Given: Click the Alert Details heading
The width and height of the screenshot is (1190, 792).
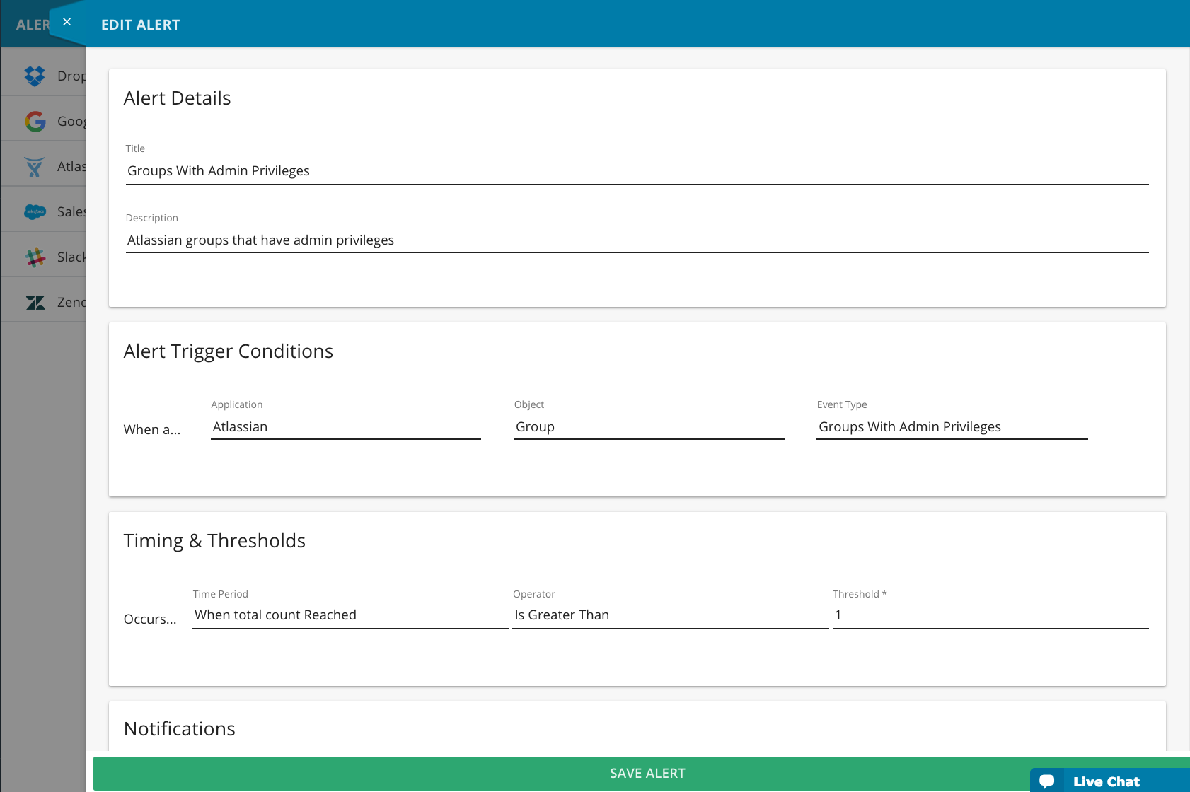Looking at the screenshot, I should click(178, 98).
